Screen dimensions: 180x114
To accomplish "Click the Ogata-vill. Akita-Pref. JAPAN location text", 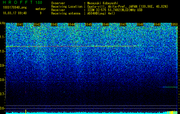I will [128, 7].
